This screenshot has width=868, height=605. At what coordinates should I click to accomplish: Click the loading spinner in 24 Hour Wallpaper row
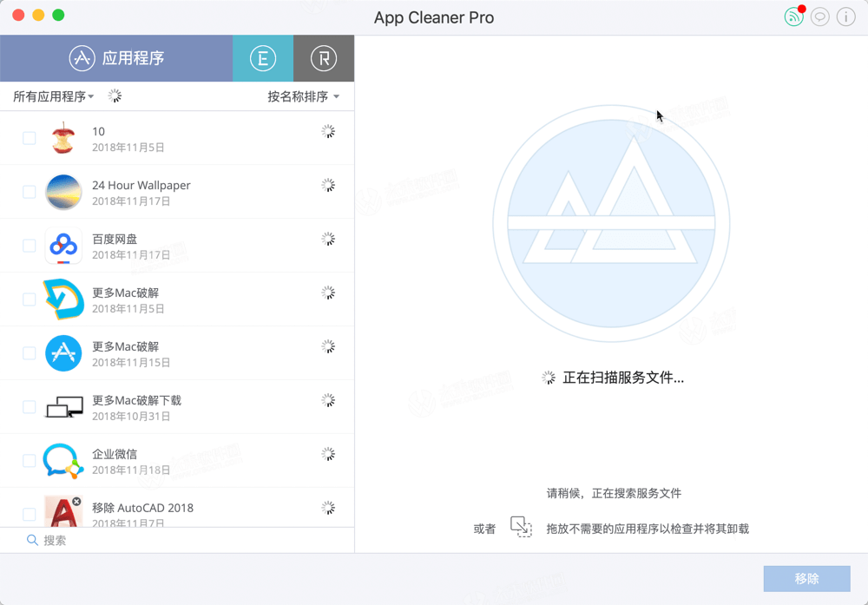[328, 185]
